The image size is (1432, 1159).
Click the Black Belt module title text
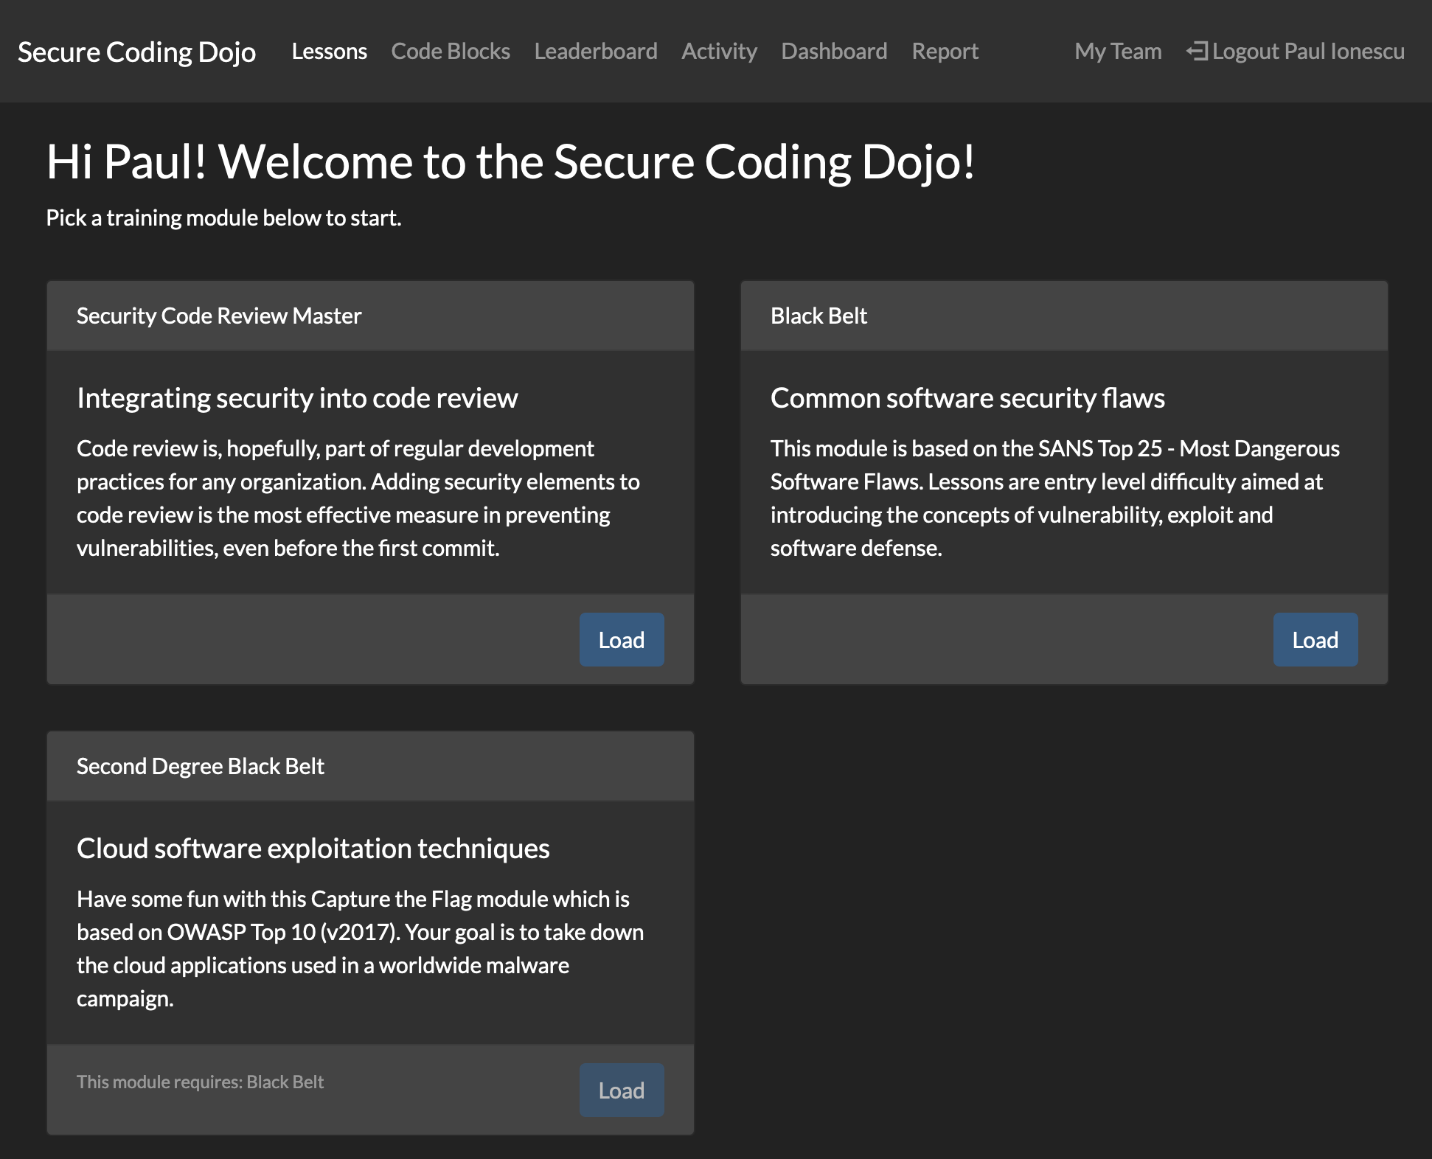819,315
